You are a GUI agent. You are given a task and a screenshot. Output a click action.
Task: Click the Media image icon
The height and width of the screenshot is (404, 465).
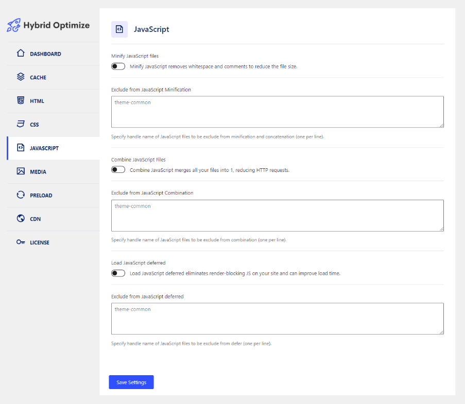pyautogui.click(x=21, y=171)
